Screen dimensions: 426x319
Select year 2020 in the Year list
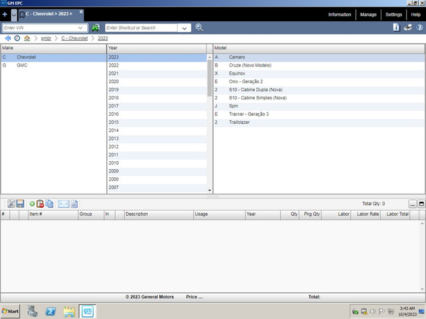point(157,81)
